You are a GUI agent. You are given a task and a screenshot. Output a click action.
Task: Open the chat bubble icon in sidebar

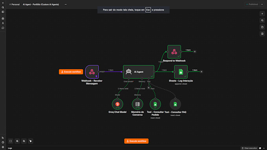[x=3, y=28]
